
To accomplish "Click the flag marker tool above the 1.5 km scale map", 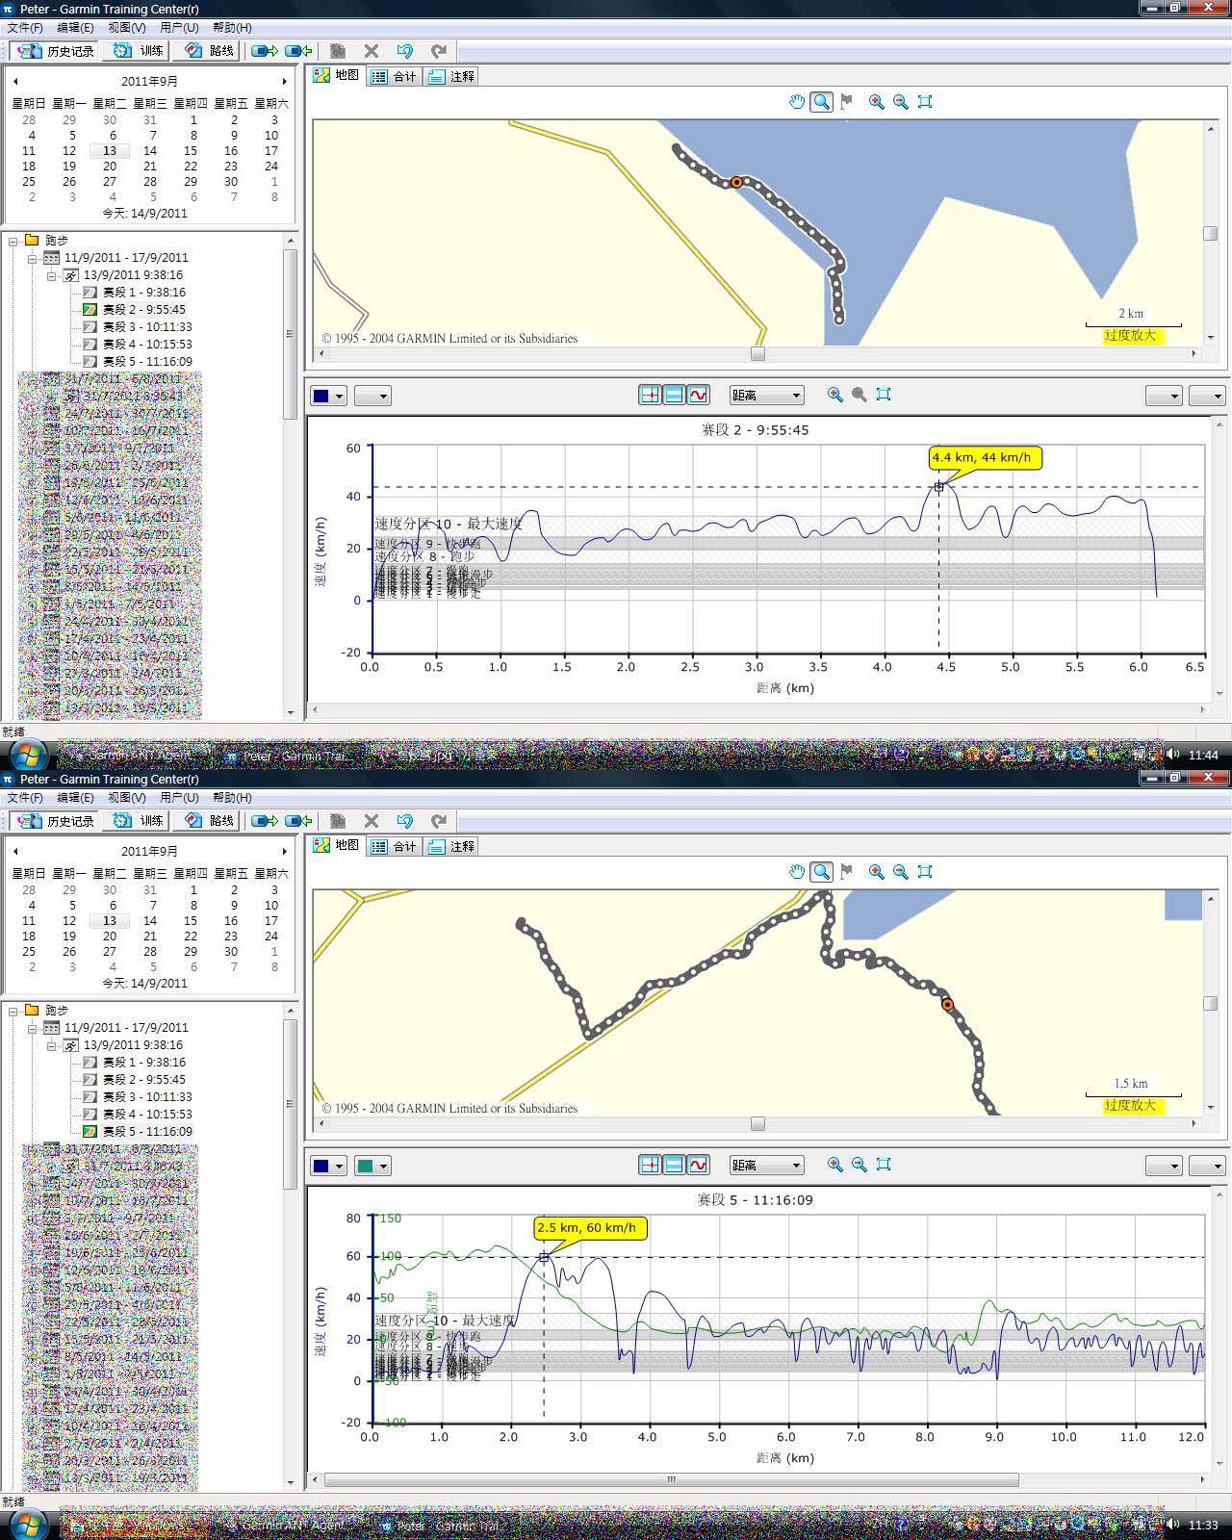I will tap(846, 871).
